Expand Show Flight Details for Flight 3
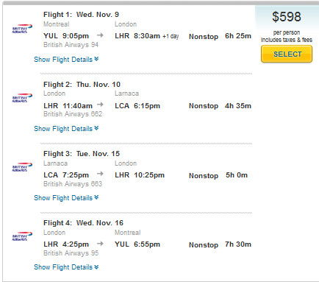 (66, 198)
